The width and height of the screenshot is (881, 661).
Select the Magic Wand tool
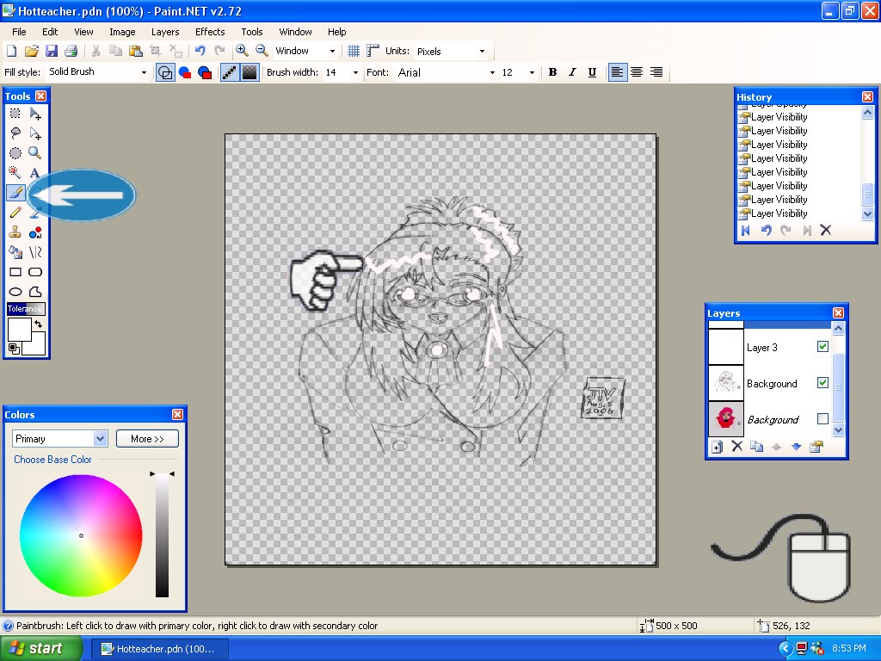[15, 172]
